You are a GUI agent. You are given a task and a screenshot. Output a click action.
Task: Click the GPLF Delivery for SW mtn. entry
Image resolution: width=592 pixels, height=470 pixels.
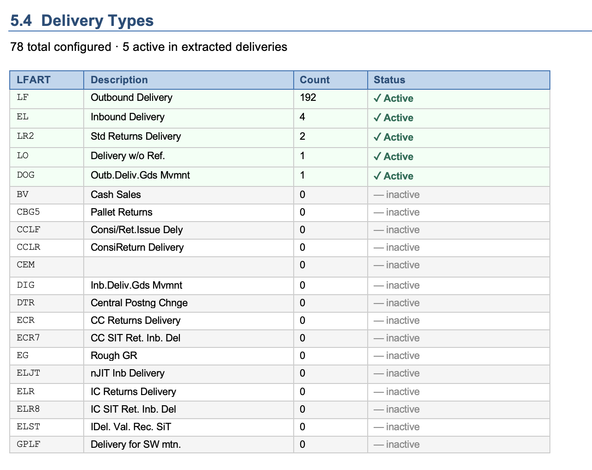coord(136,445)
